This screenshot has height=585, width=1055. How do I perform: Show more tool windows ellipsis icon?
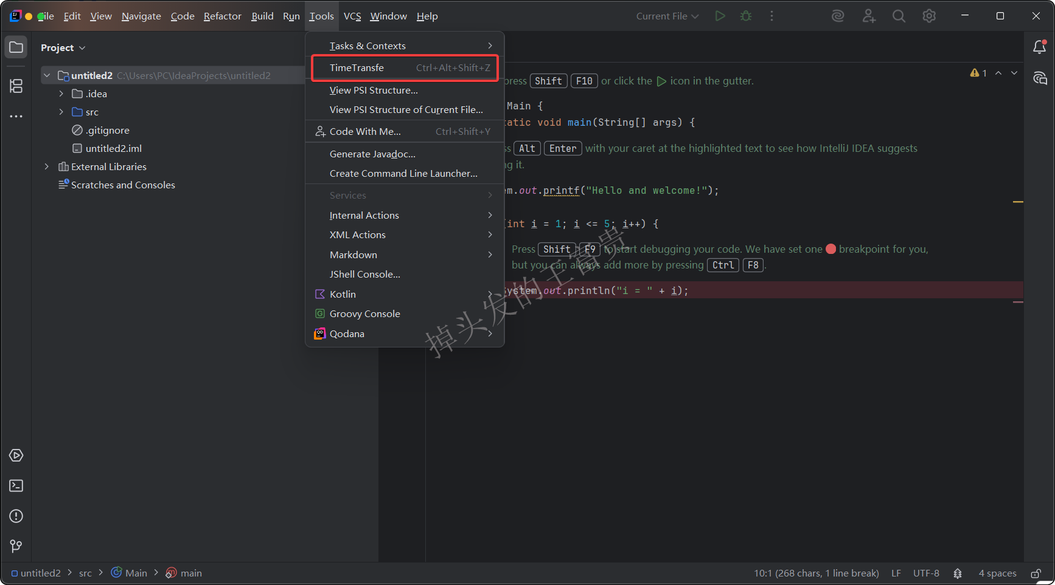coord(16,116)
